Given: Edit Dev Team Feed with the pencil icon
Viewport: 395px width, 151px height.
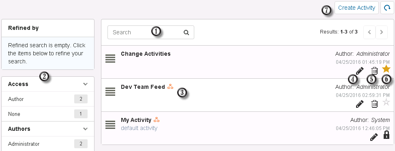Looking at the screenshot, I should [360, 104].
